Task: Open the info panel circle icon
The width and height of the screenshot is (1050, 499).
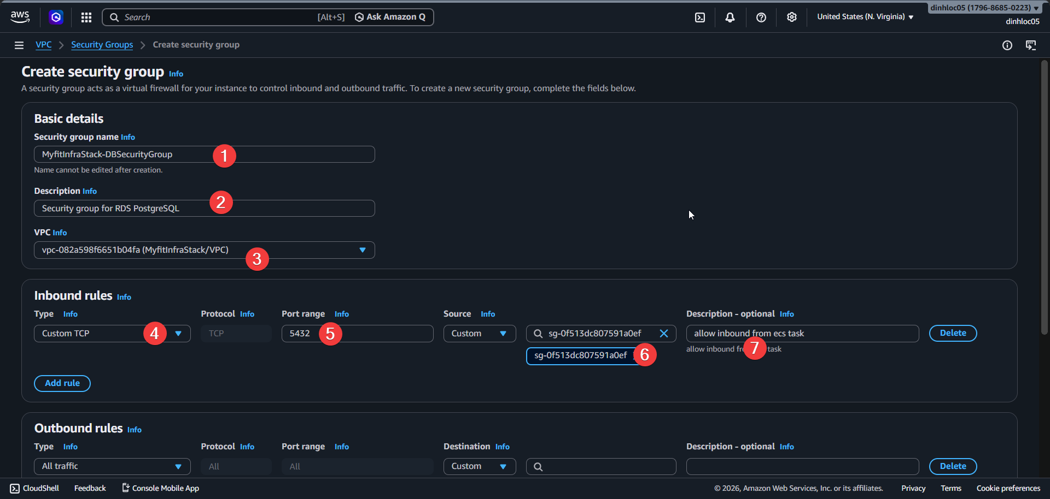Action: pyautogui.click(x=1007, y=45)
